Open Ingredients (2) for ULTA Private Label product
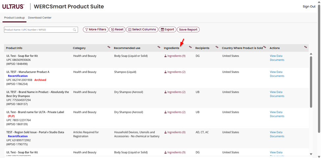Image resolution: width=321 pixels, height=158 pixels. (175, 112)
